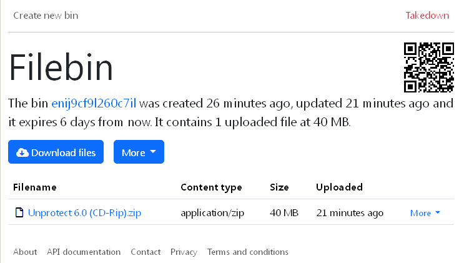This screenshot has height=263, width=459.
Task: Download Unprotect 6.0 (CD-Rip).zip file
Action: point(85,213)
